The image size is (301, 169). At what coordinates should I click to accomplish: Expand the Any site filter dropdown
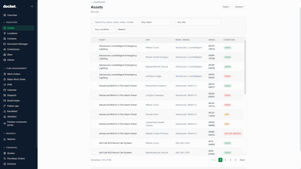click(199, 22)
